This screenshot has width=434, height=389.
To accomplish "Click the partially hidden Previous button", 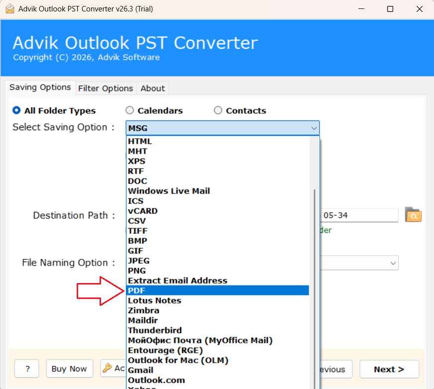I will (x=336, y=369).
